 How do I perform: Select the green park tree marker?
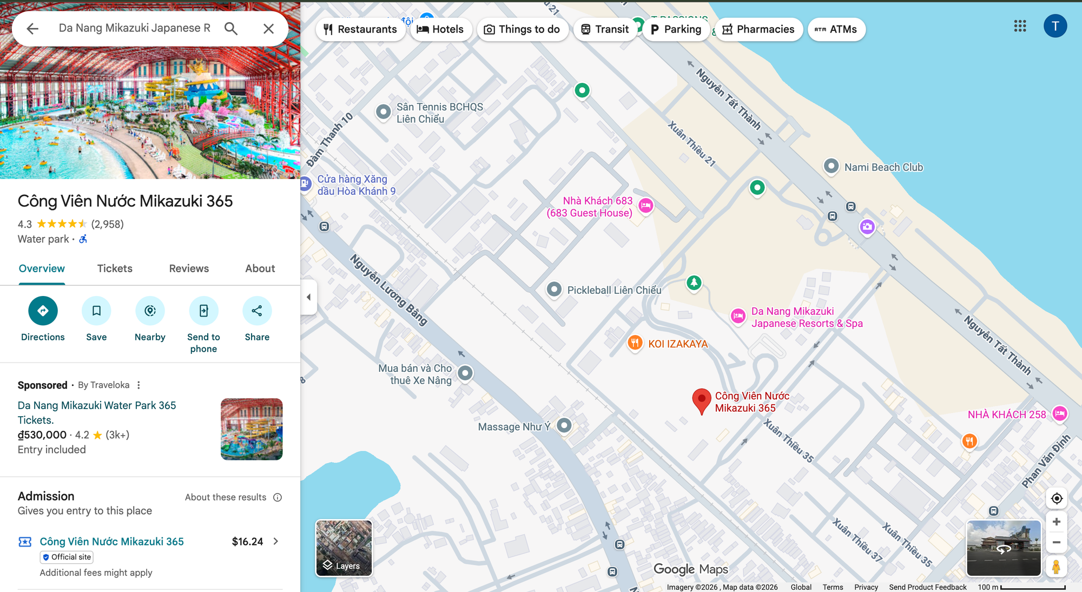[x=694, y=282]
